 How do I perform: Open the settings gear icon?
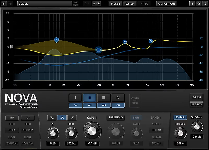[199, 4]
